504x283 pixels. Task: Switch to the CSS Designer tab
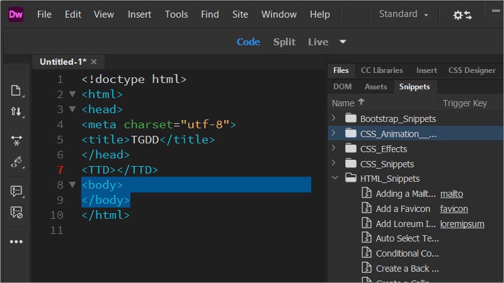[471, 70]
